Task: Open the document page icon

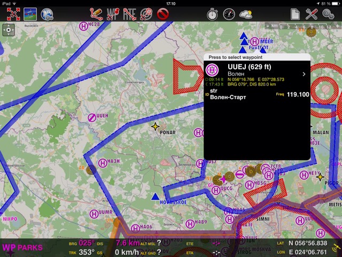Action: click(294, 14)
